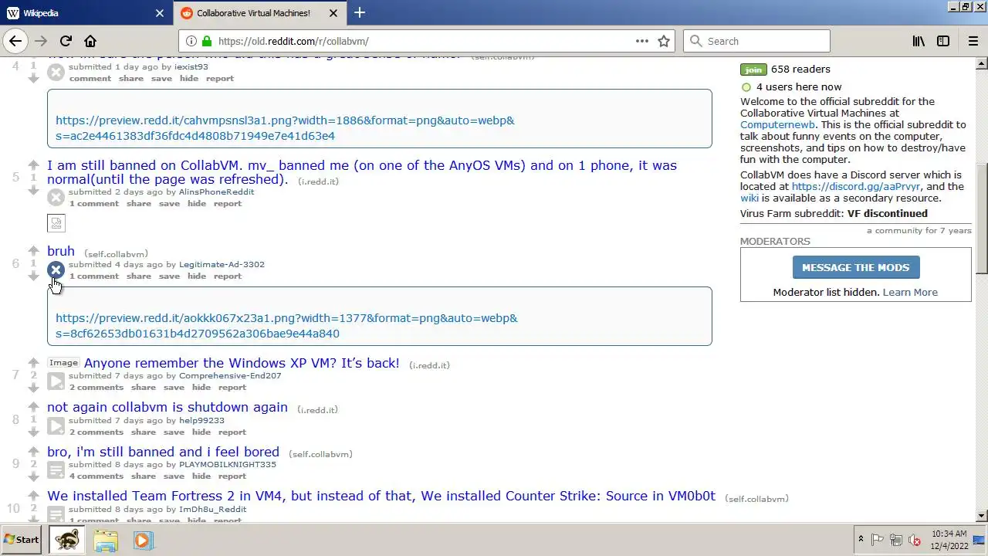
Task: Upvote the 'I am still banned on CollabVM' post
Action: pyautogui.click(x=33, y=164)
